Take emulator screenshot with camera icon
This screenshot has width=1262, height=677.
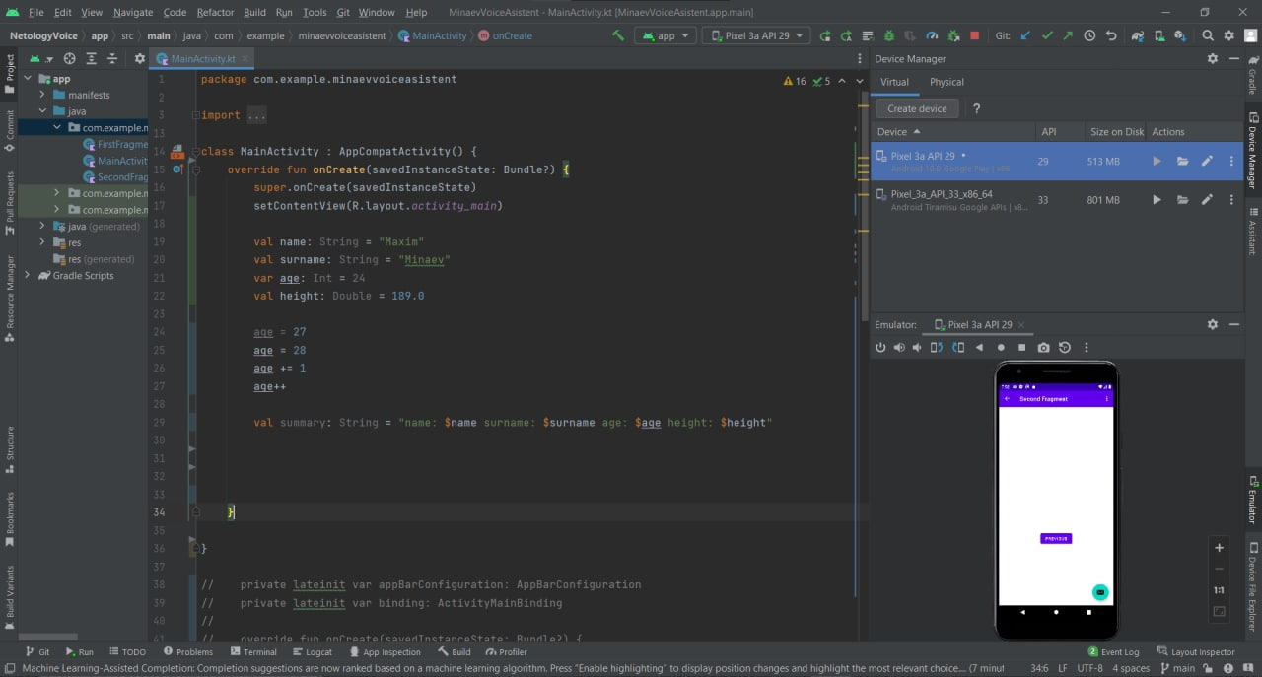tap(1043, 348)
